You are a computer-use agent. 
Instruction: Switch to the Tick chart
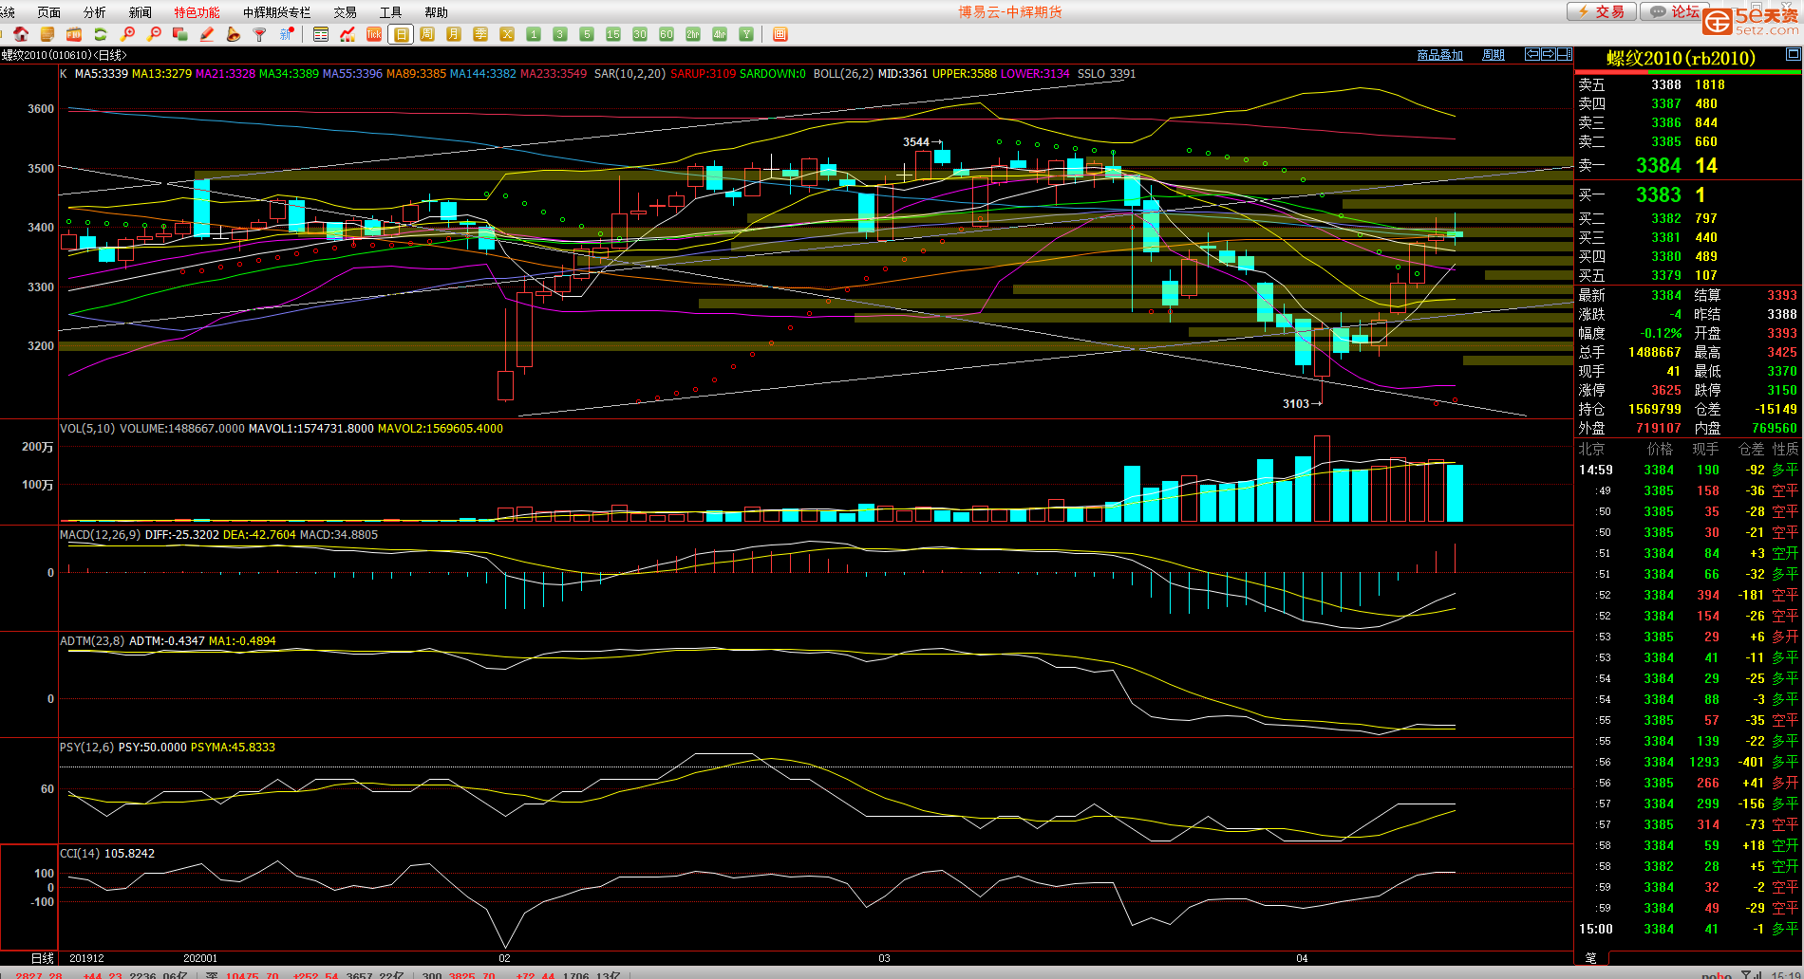click(374, 34)
